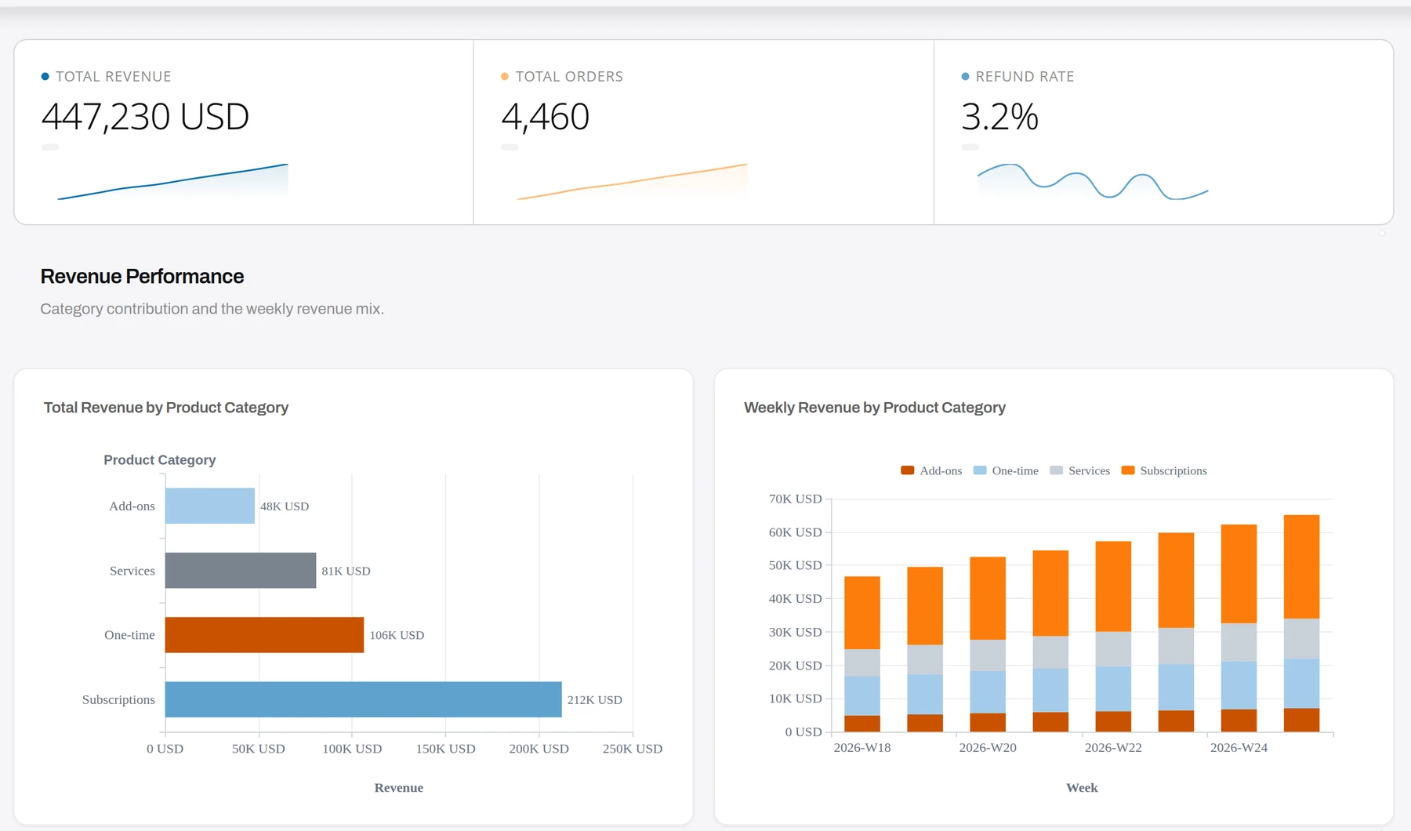Click the 2026-W18 axis label
Screen dimensions: 1411x831
pos(862,748)
